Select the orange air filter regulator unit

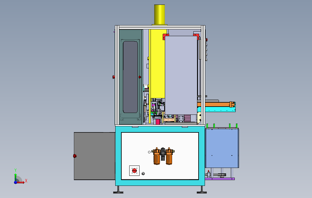[x=163, y=156]
